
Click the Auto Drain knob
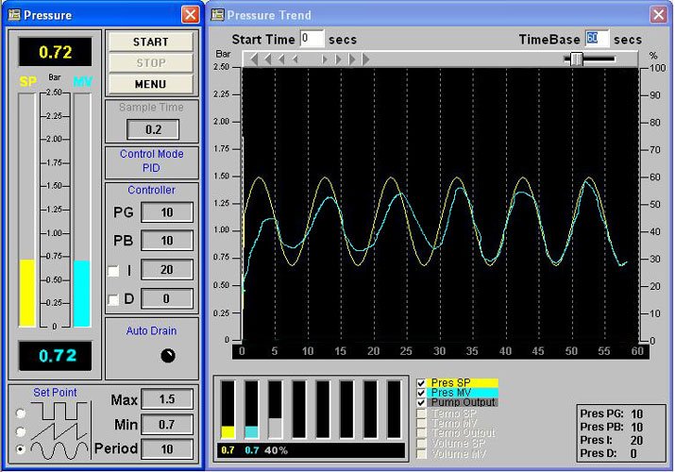(168, 356)
